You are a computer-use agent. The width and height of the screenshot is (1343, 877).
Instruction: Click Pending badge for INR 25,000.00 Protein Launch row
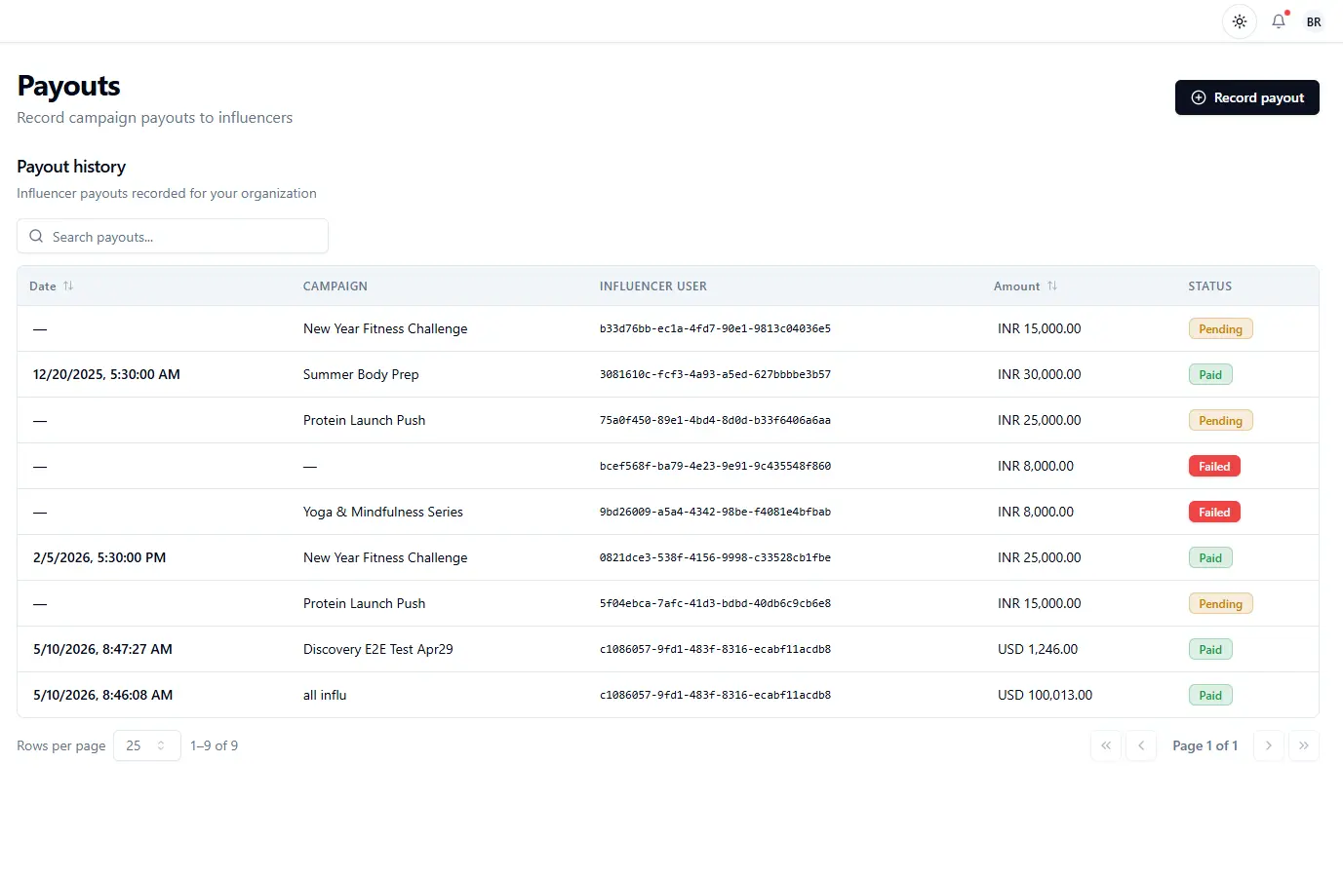1220,420
